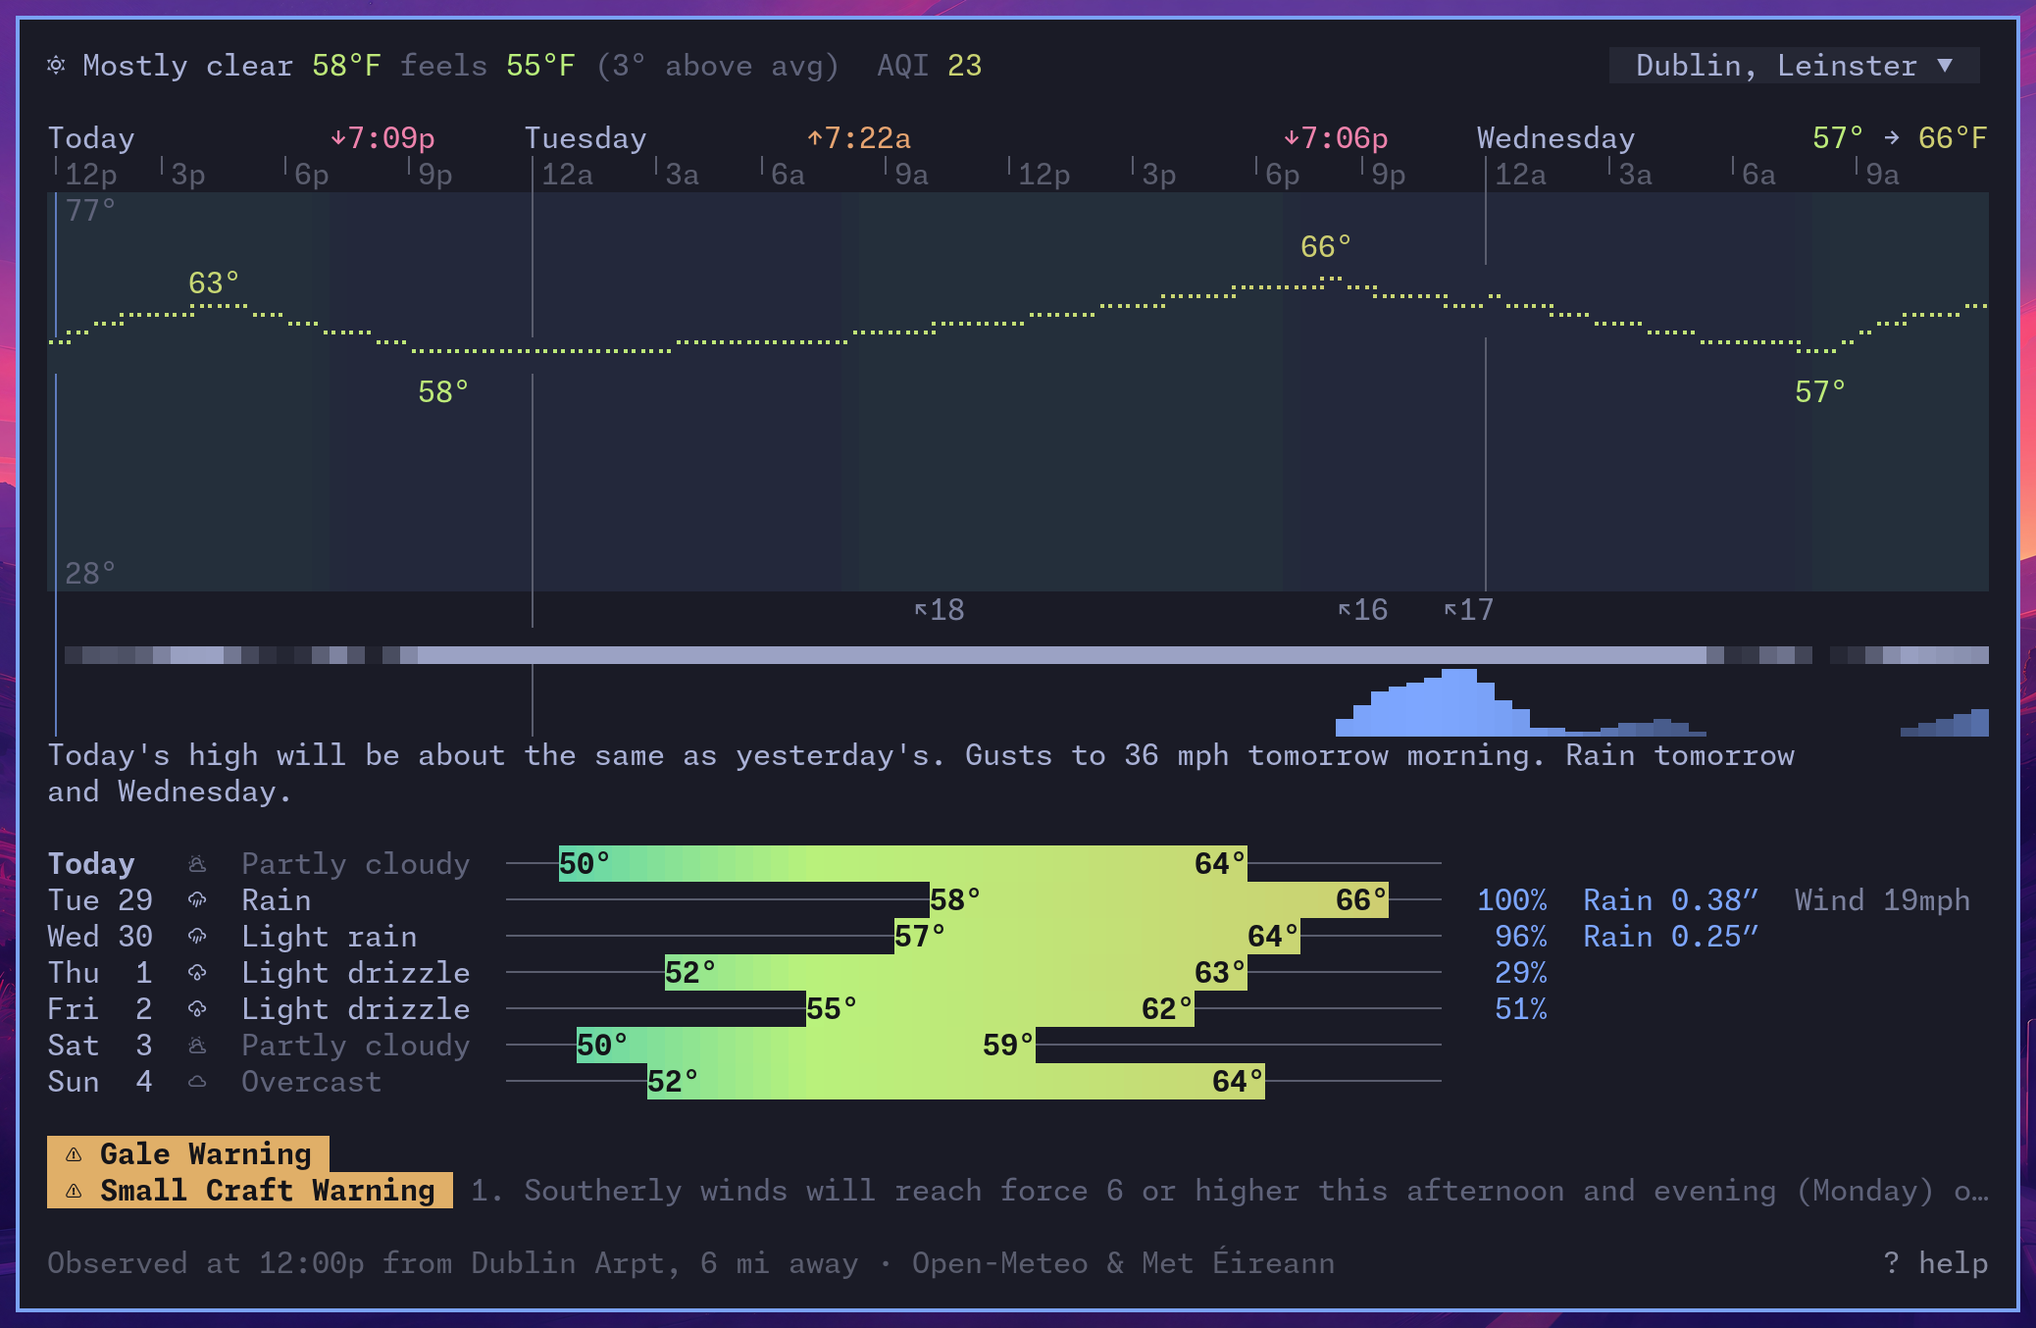The width and height of the screenshot is (2036, 1328).
Task: Click the feels 55°F reading
Action: coord(487,66)
